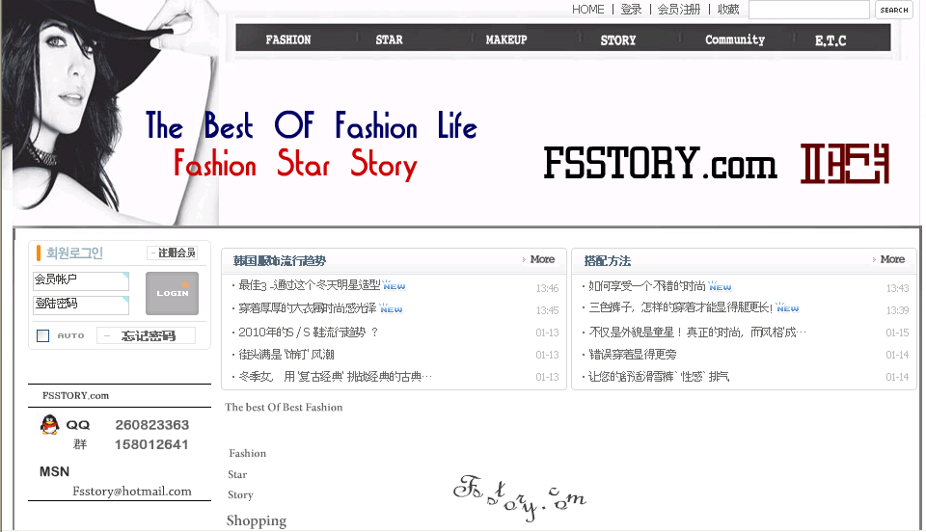
Task: Open the FASHION menu
Action: pos(288,40)
